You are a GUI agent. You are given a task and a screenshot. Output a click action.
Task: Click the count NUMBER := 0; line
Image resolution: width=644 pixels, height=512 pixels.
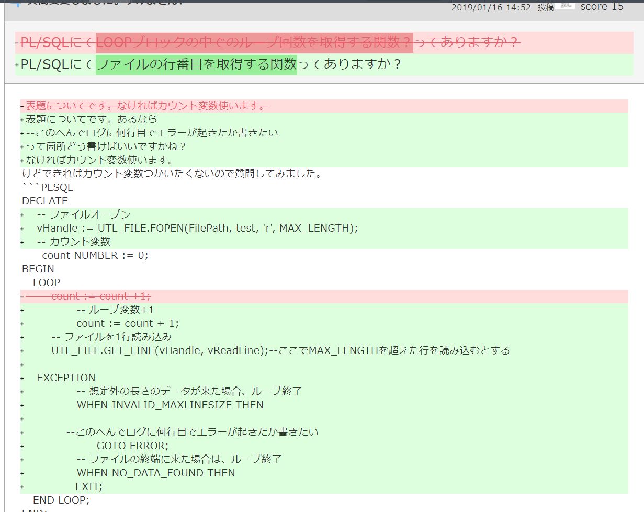click(95, 255)
